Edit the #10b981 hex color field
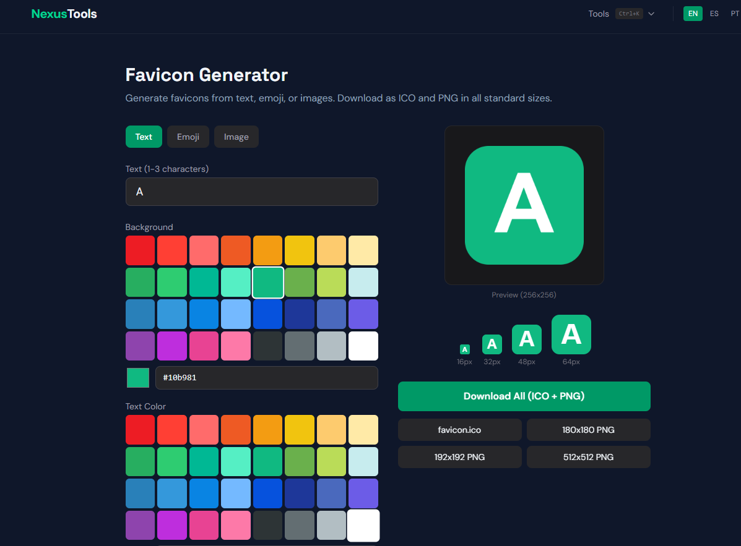 267,378
